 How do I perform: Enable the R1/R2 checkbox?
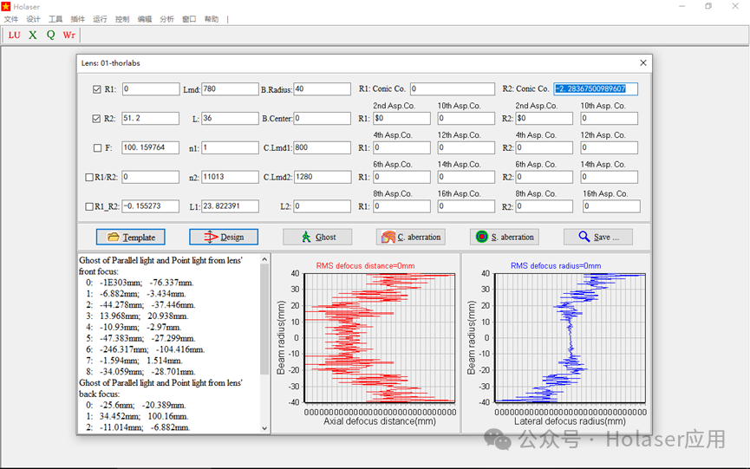[x=89, y=178]
